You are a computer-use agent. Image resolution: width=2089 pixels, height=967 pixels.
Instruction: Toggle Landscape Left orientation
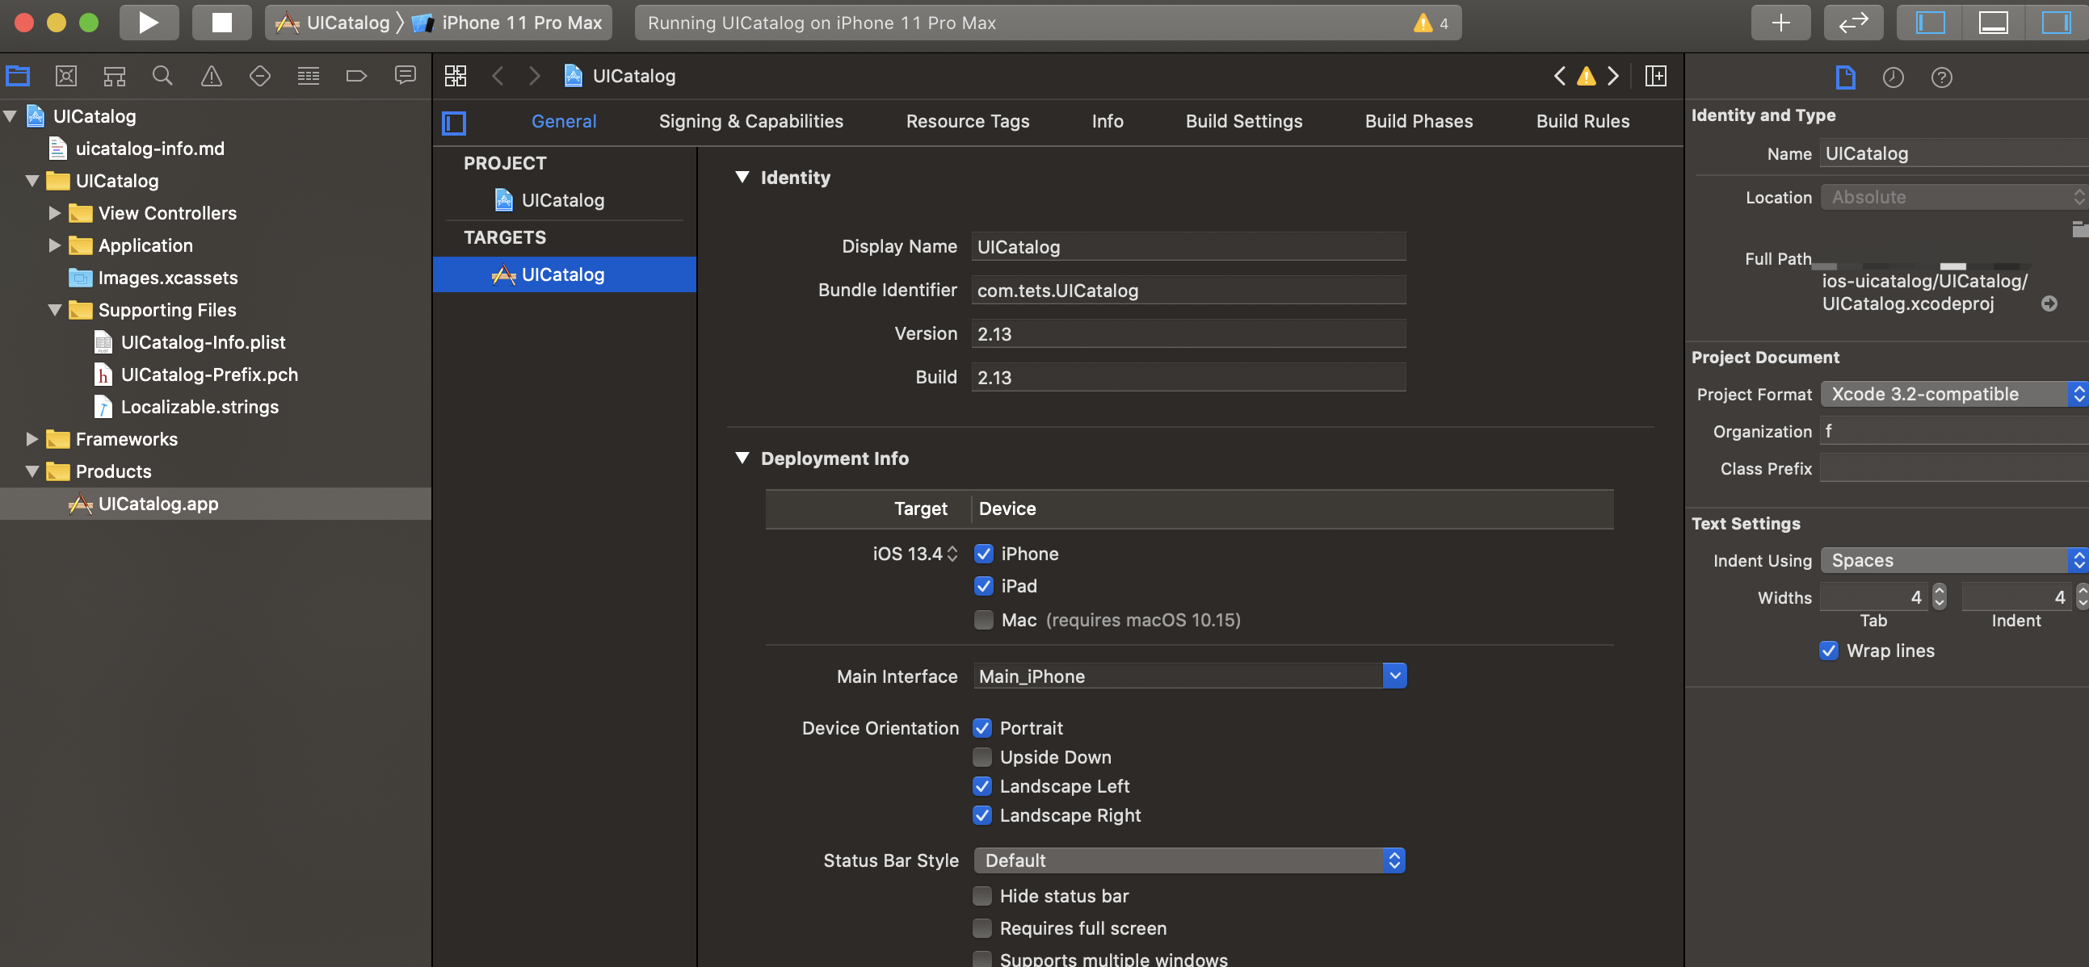tap(981, 786)
